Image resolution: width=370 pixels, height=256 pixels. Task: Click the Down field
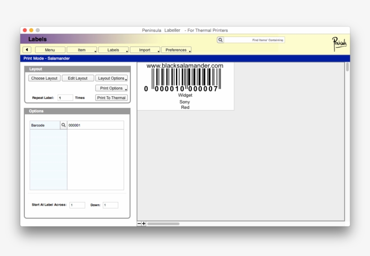point(111,205)
